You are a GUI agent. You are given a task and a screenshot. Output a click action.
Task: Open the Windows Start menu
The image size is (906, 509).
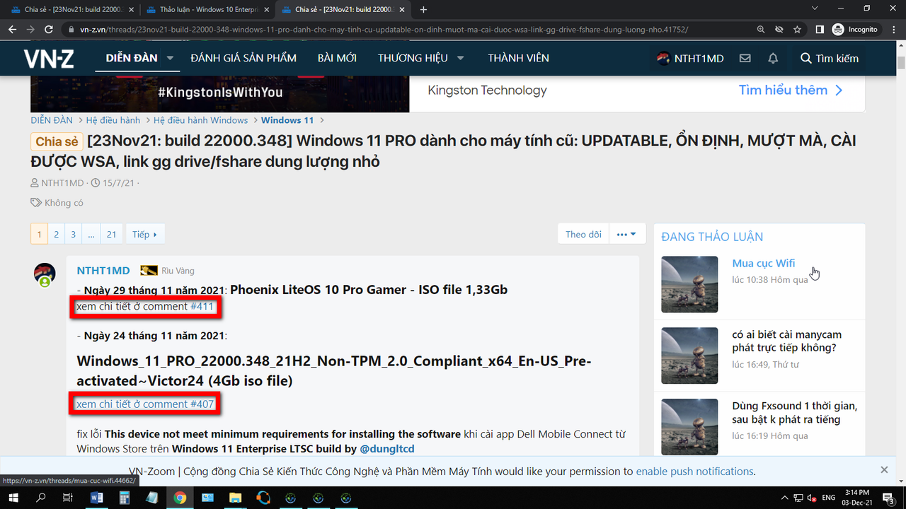(x=13, y=498)
